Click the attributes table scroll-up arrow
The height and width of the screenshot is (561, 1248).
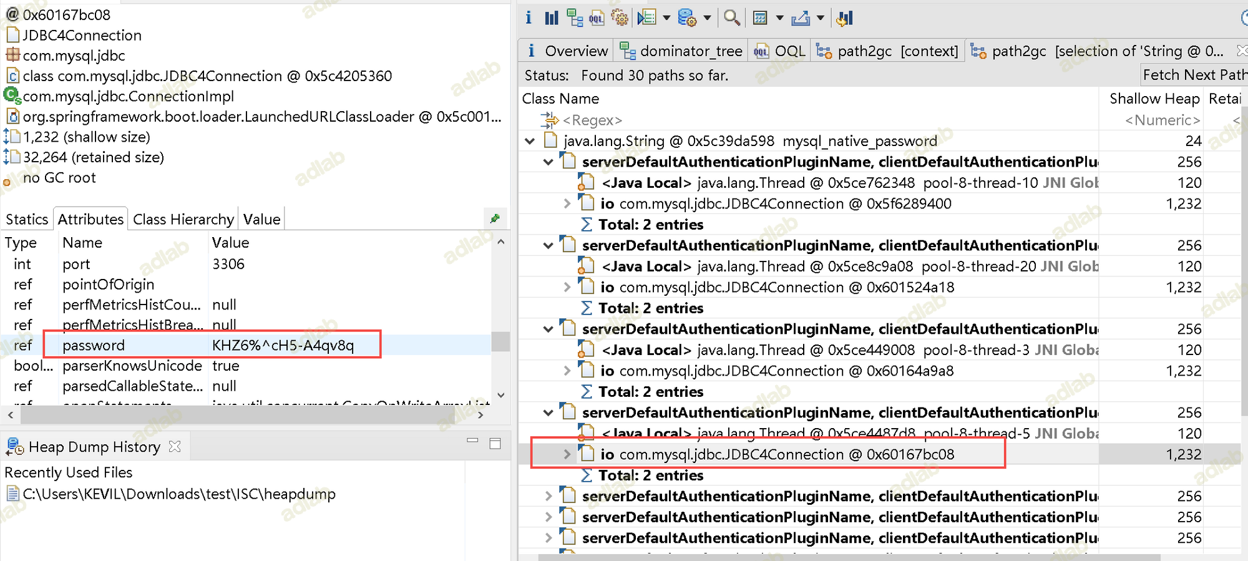coord(500,241)
